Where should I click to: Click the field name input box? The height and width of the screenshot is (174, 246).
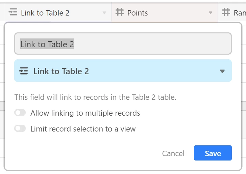coord(123,43)
